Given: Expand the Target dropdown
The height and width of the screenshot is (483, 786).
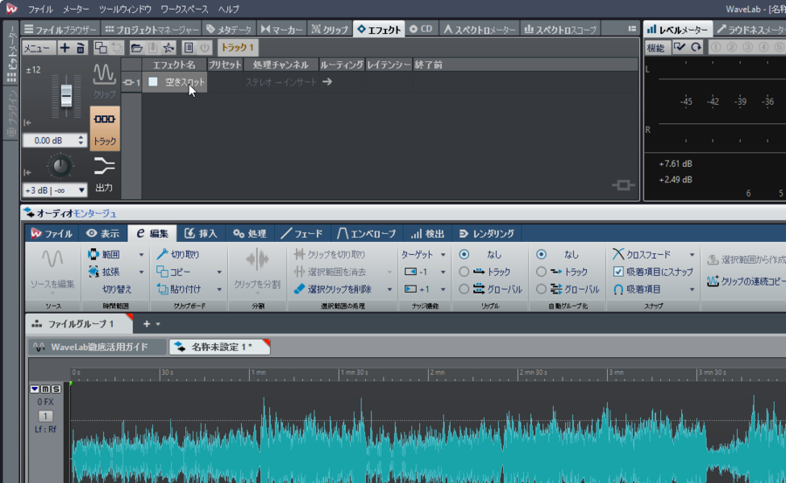Looking at the screenshot, I should (x=443, y=255).
